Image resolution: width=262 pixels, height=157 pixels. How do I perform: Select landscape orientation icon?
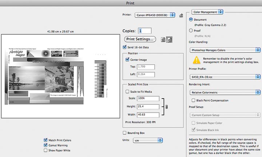(x=169, y=39)
